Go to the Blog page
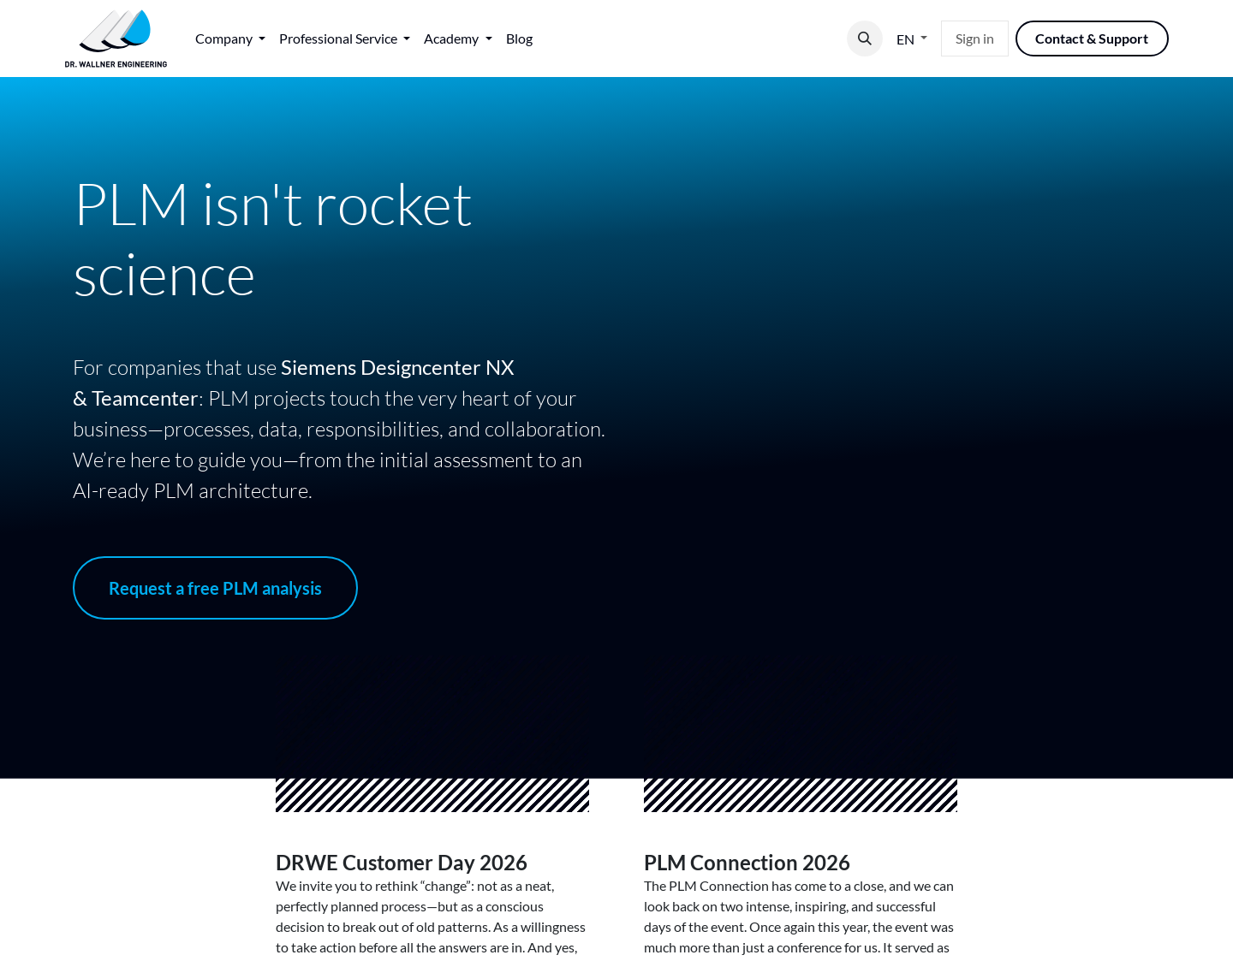Viewport: 1233px width, 961px height. 519,39
